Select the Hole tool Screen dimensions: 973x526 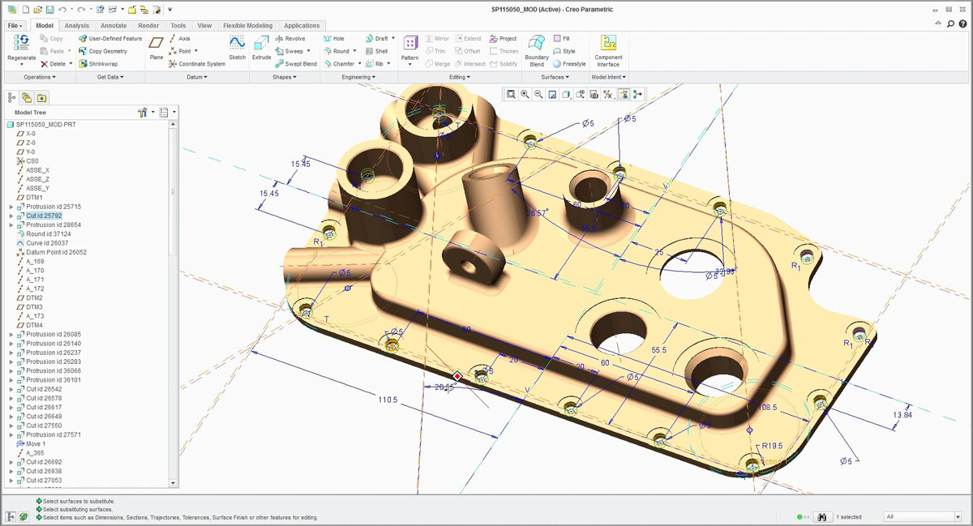click(333, 38)
